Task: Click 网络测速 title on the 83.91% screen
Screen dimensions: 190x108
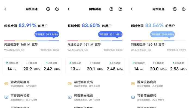Action: (32, 9)
